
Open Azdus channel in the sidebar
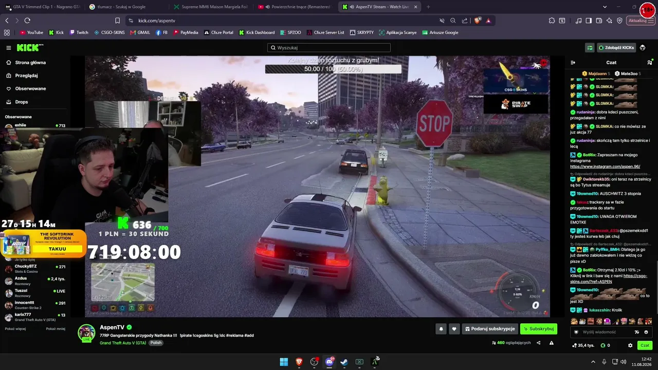[35, 281]
